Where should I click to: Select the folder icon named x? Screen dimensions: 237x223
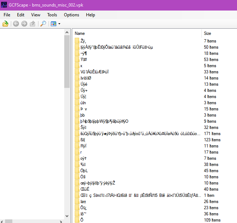point(77,66)
